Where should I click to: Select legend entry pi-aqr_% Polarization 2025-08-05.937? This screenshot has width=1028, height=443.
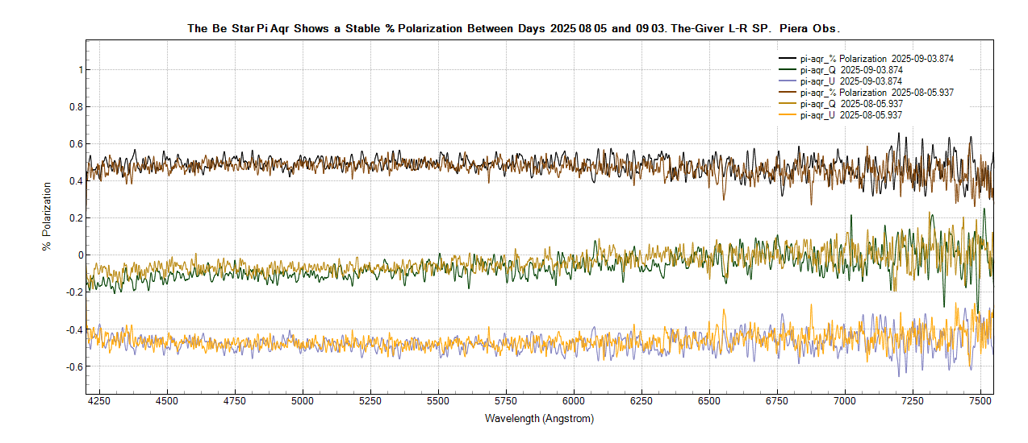[876, 93]
